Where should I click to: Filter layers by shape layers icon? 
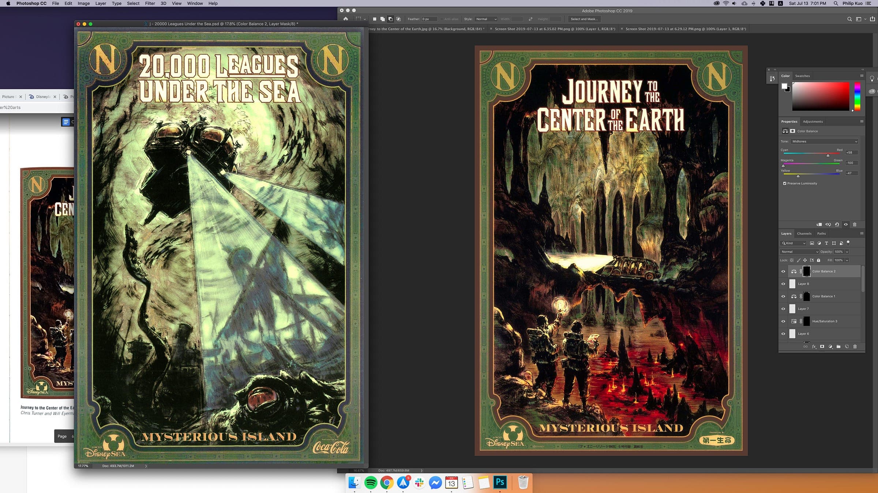[x=834, y=243]
